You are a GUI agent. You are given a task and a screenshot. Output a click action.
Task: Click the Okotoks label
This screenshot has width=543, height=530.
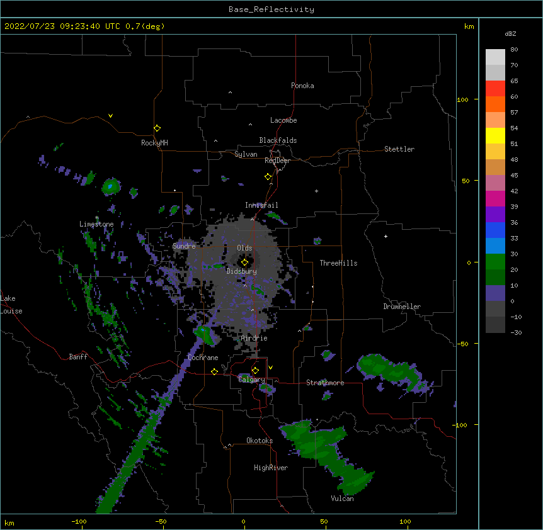coord(260,441)
